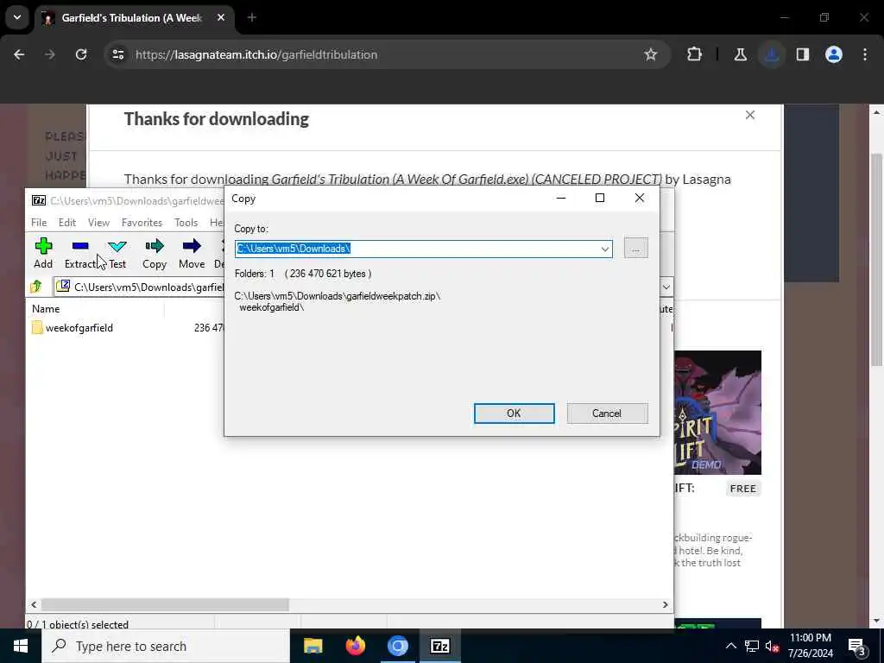Viewport: 884px width, 663px height.
Task: Click the Windows taskbar search box
Action: click(x=167, y=646)
